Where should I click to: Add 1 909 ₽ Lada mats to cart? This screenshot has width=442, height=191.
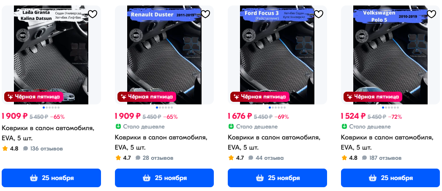51,178
